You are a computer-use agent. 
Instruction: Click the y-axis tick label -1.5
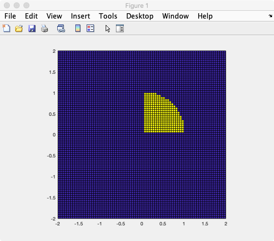51,197
